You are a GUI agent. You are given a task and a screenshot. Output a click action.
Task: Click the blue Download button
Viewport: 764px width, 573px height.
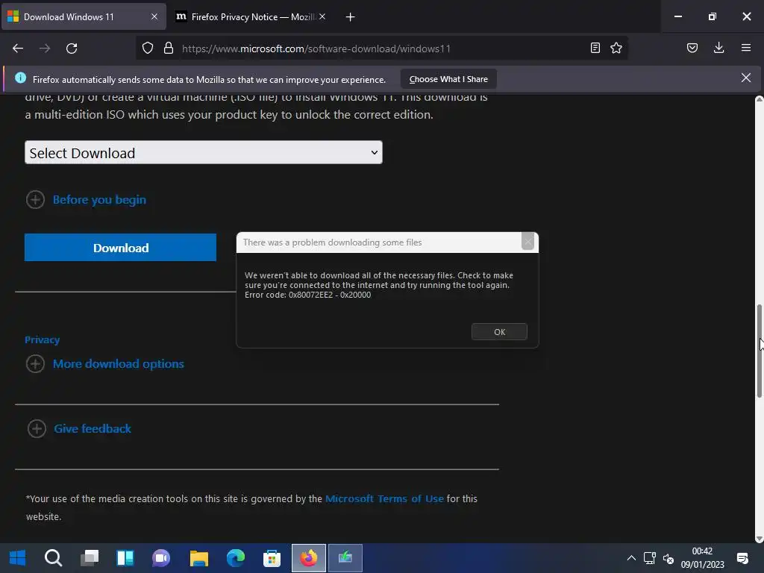[120, 248]
